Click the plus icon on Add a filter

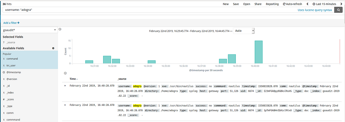(19, 23)
